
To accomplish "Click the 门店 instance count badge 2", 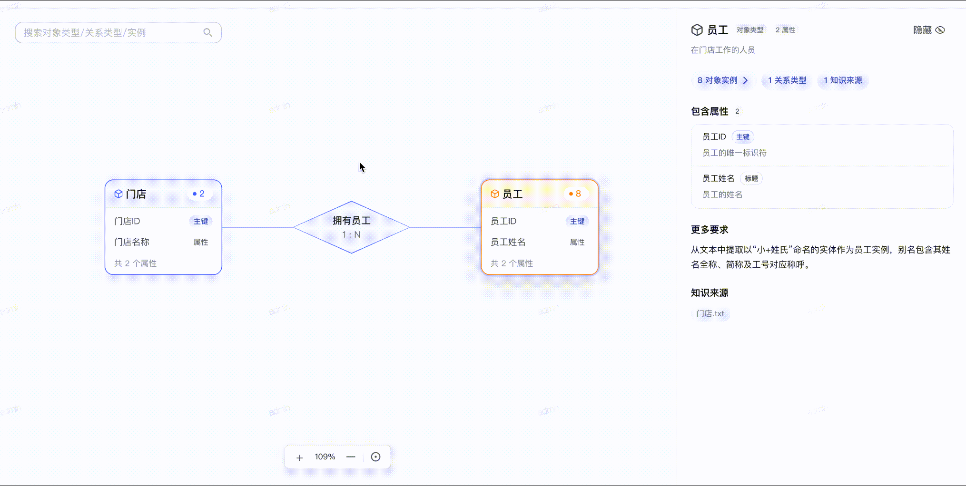I will click(199, 194).
